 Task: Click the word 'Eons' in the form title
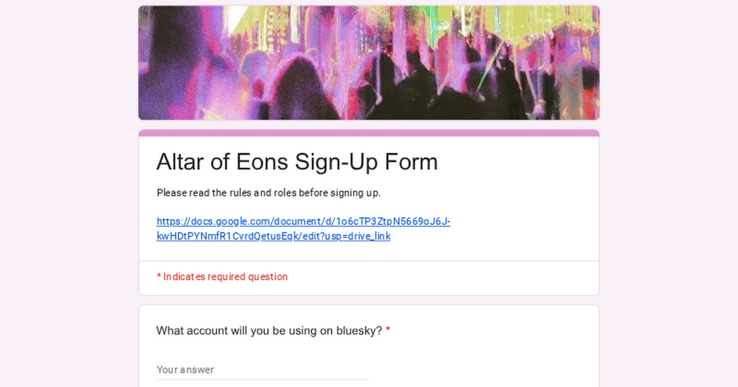(262, 162)
